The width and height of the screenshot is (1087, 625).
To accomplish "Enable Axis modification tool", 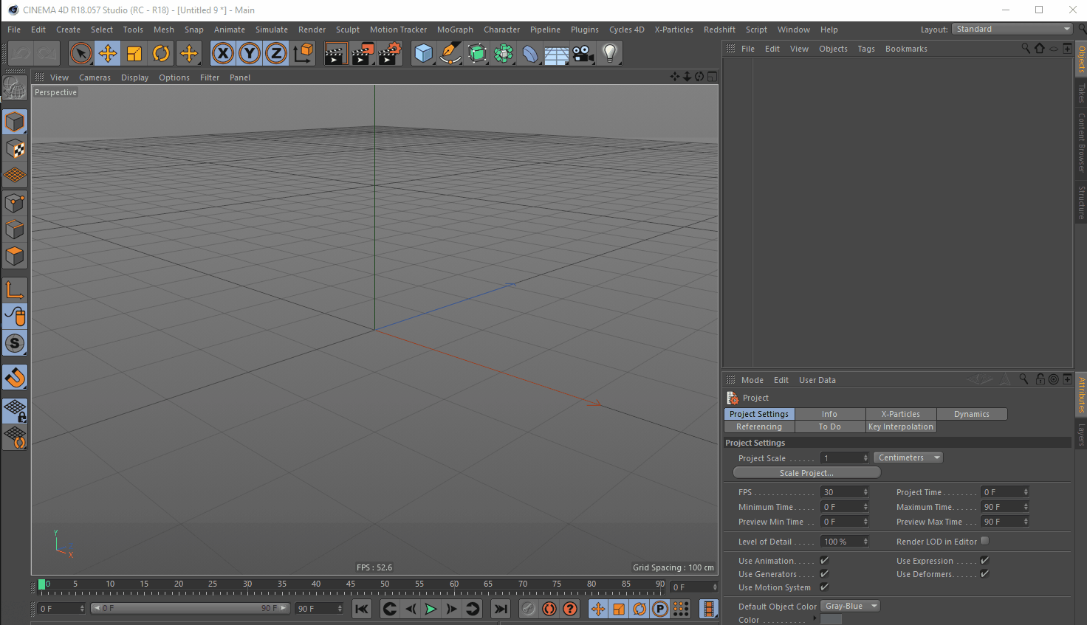I will click(x=15, y=289).
